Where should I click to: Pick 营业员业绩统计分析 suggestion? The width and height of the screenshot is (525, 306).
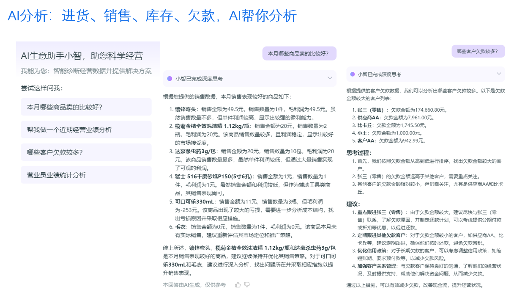click(86, 175)
